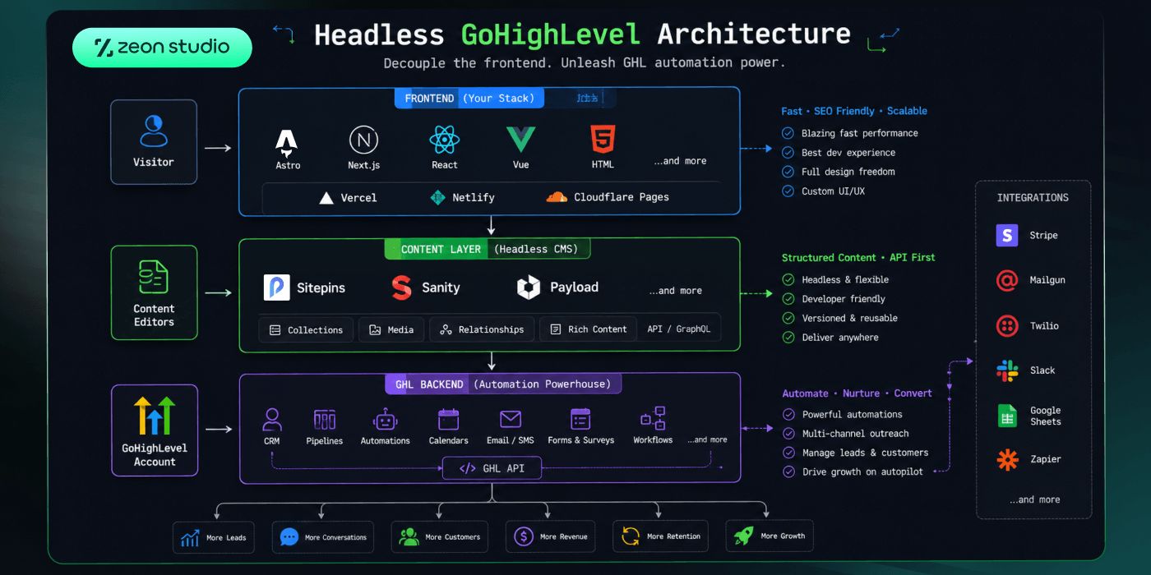This screenshot has width=1151, height=575.
Task: Click the More Revenue card
Action: point(550,536)
